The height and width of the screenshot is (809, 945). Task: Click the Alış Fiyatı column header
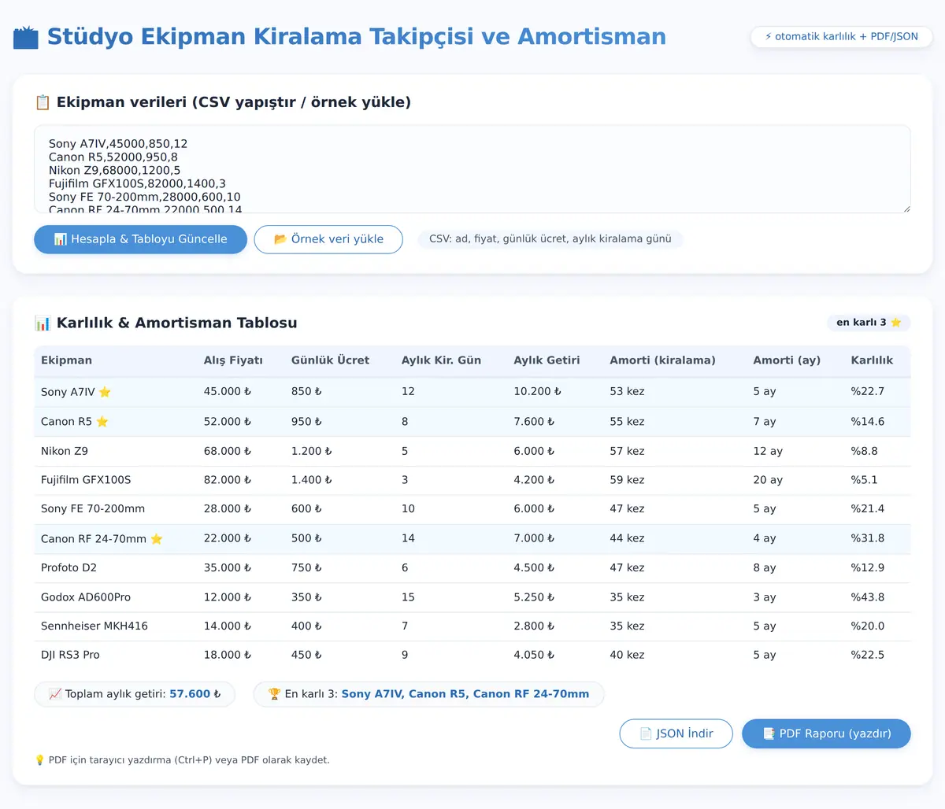(233, 360)
